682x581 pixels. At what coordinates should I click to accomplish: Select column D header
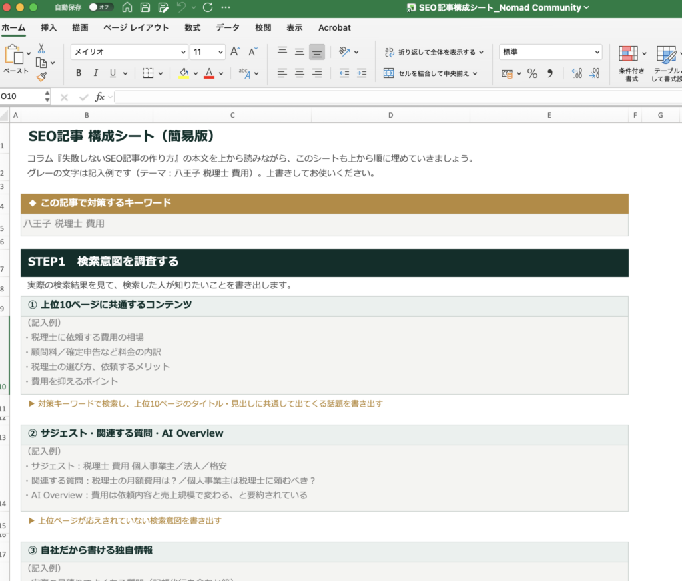click(x=390, y=115)
